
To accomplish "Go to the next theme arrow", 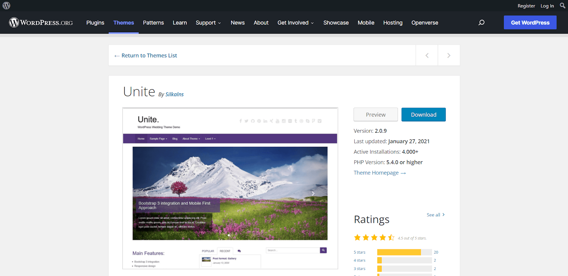I will [x=449, y=55].
